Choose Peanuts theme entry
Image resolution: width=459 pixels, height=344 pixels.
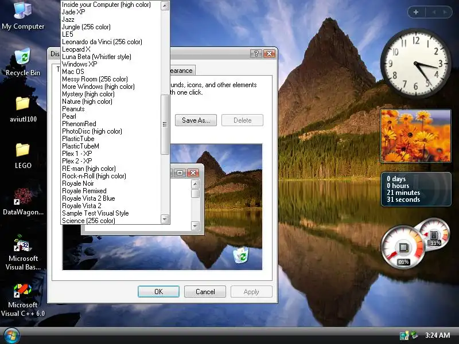[111, 109]
